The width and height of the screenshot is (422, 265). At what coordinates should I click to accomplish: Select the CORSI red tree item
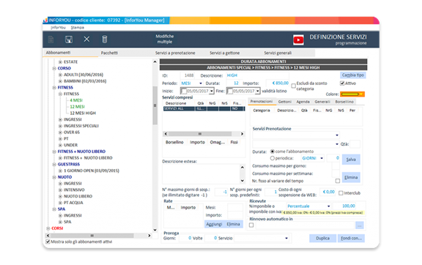coord(57,228)
